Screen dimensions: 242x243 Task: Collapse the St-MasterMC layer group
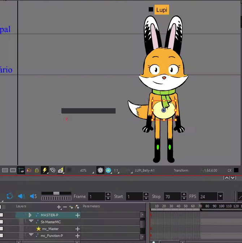click(31, 222)
